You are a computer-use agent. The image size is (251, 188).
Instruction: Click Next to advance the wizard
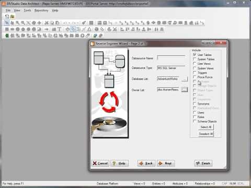point(166,163)
